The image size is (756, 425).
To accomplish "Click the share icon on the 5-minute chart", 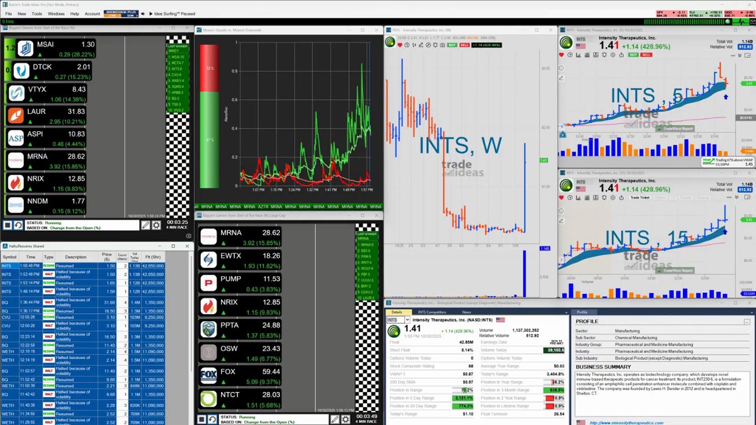I will click(621, 55).
